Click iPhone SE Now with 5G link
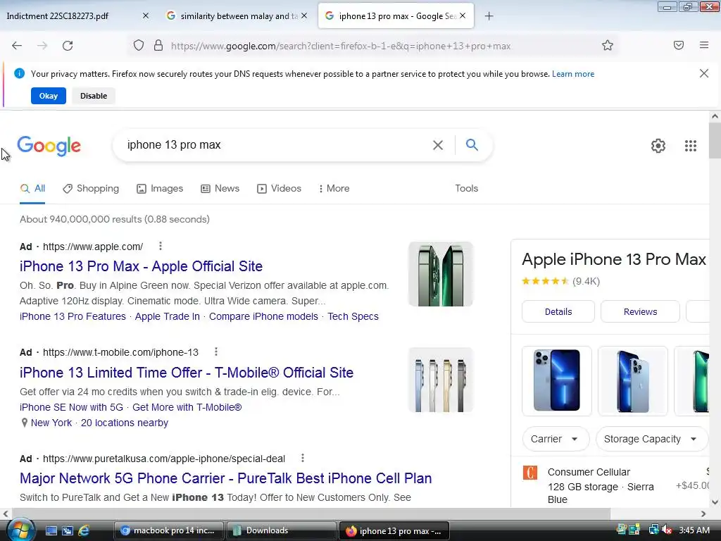 point(71,407)
